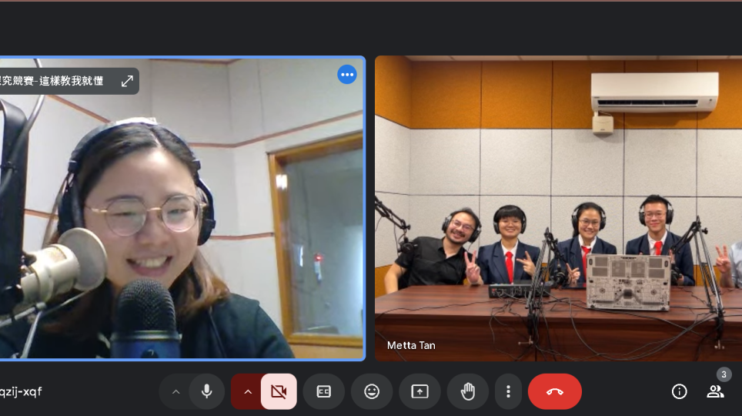Open meeting details info icon
The width and height of the screenshot is (742, 416).
pyautogui.click(x=679, y=391)
